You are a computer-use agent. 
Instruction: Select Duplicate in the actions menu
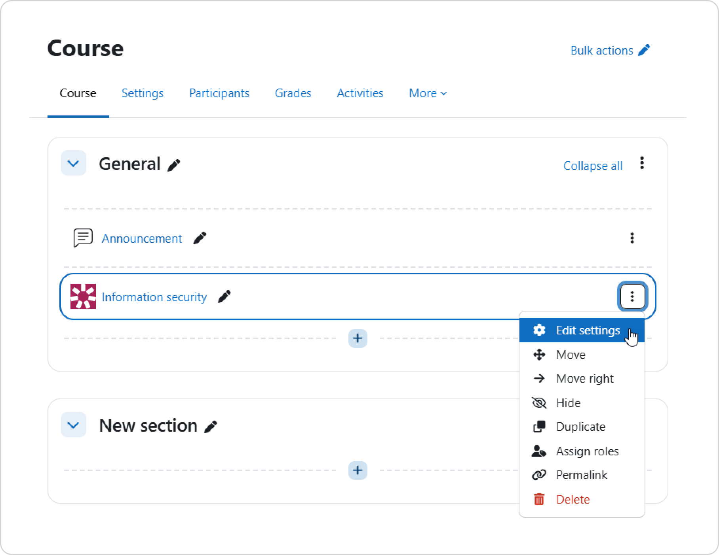tap(580, 427)
